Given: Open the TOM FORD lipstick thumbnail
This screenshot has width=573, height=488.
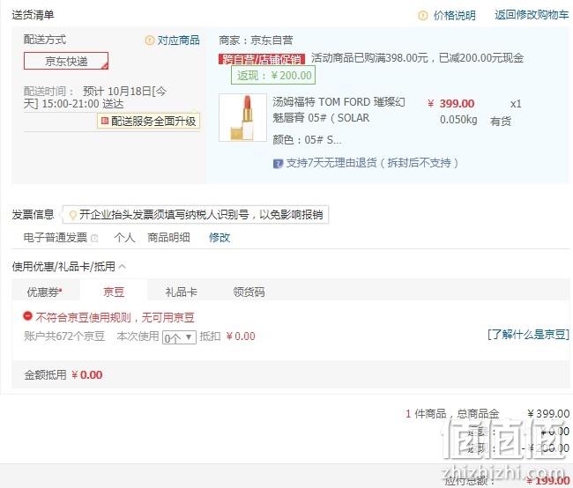Looking at the screenshot, I should pyautogui.click(x=242, y=117).
